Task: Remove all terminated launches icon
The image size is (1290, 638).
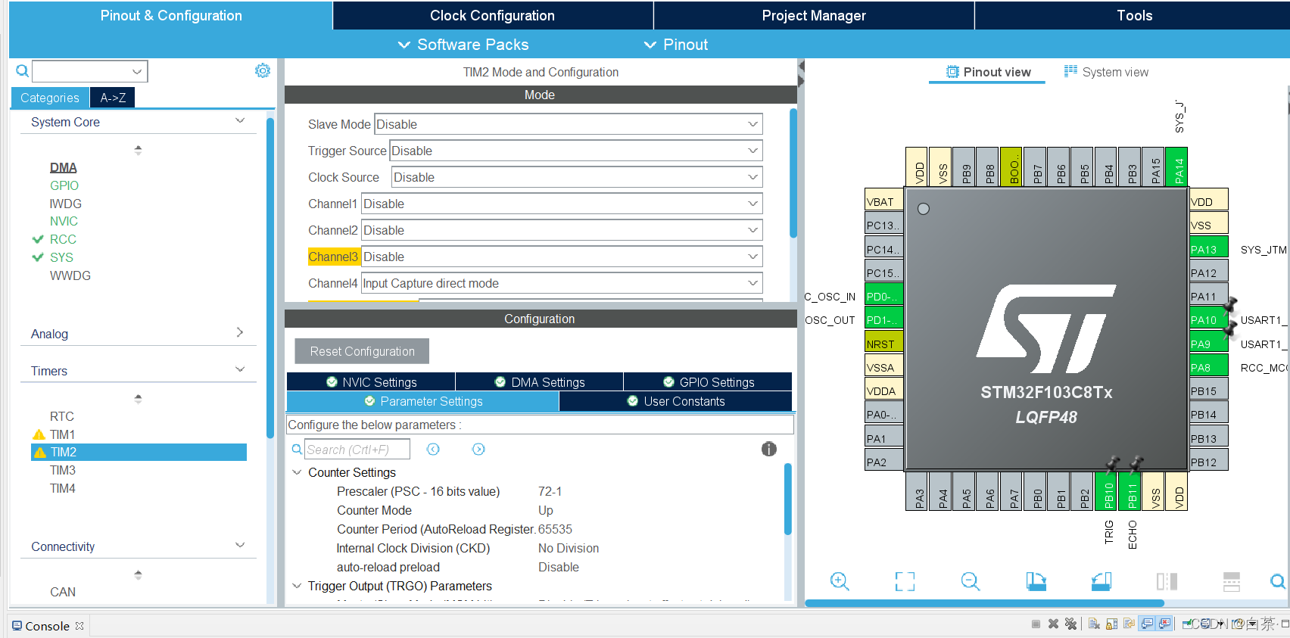Action: [1070, 624]
